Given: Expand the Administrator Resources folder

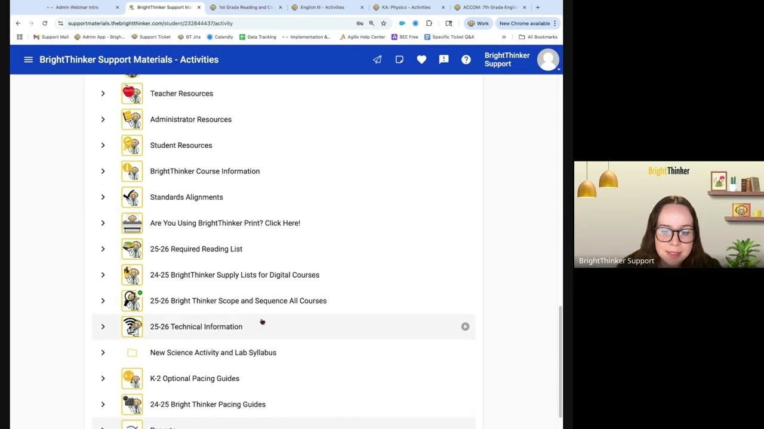Looking at the screenshot, I should (103, 119).
